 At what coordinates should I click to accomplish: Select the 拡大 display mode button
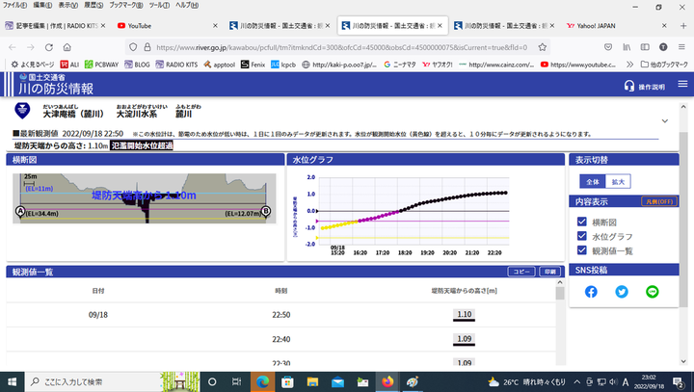pyautogui.click(x=618, y=181)
